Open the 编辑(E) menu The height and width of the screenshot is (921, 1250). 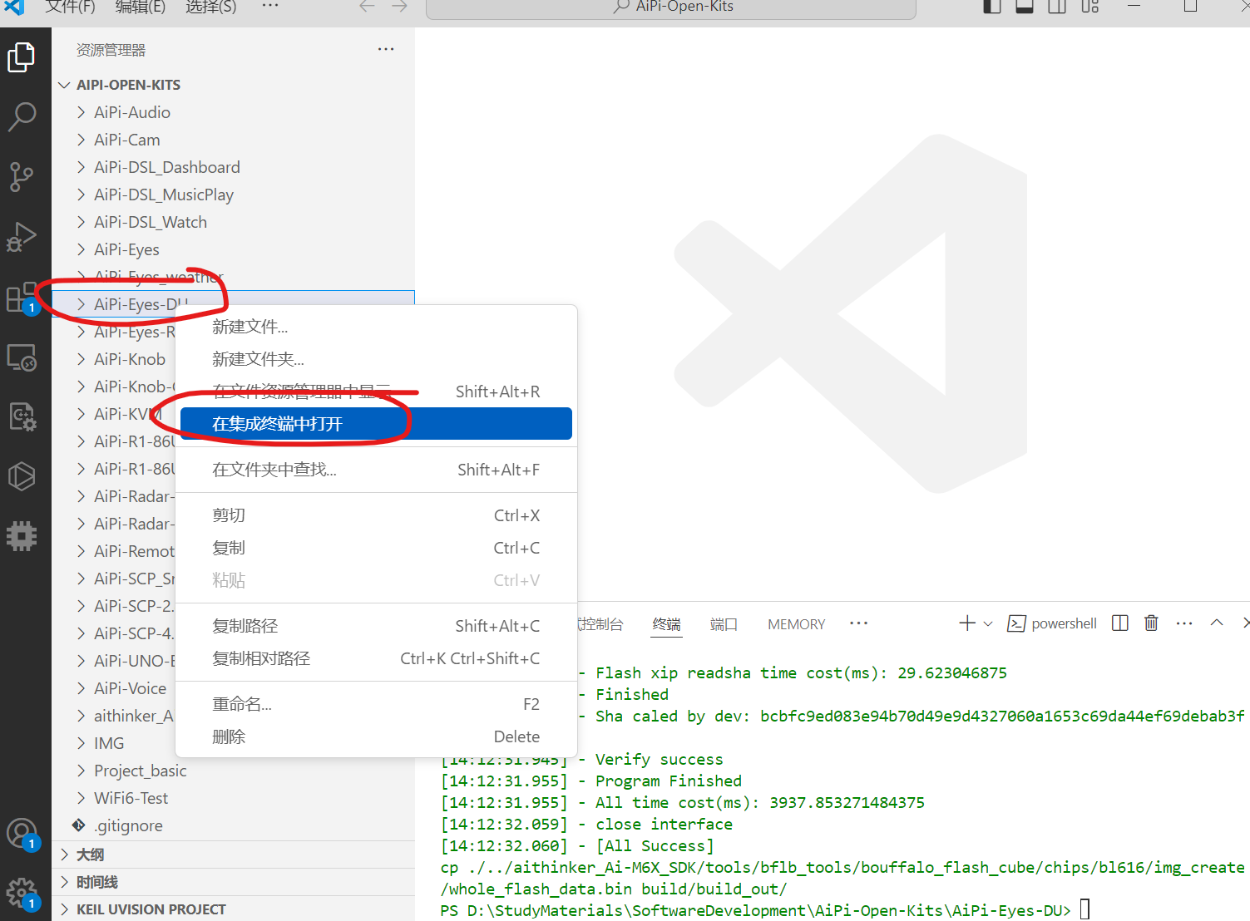140,7
